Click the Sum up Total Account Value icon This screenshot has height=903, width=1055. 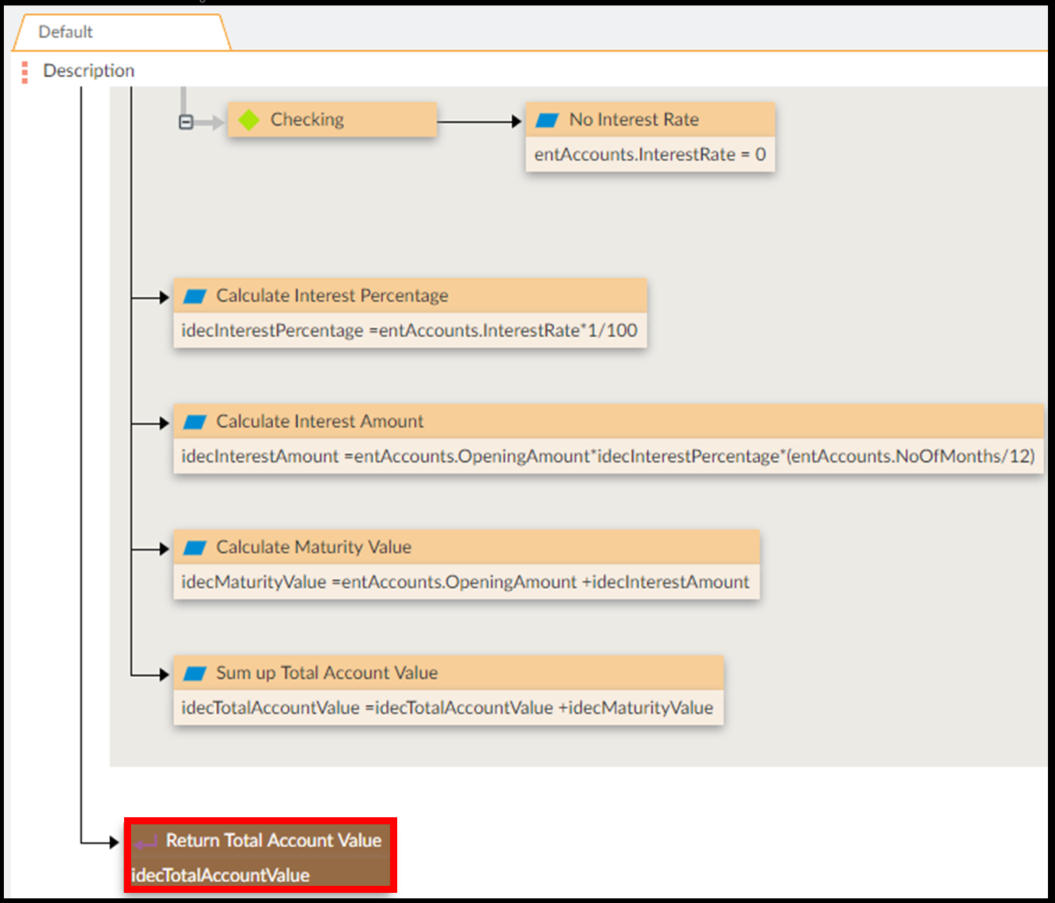tap(194, 674)
